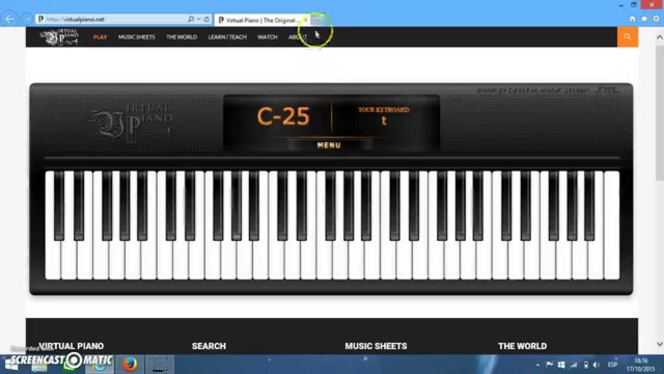Click the MUSIC SHEETS footer heading
Viewport: 664px width, 374px height.
[x=376, y=346]
